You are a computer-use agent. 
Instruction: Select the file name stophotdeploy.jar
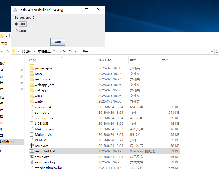pos(48,168)
